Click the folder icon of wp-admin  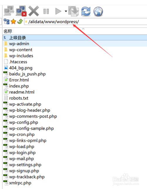[x=6, y=44]
